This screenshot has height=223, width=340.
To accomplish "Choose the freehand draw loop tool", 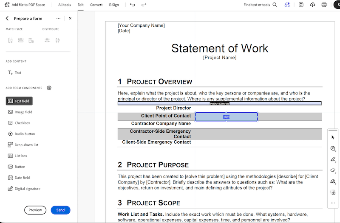I will 333,170.
